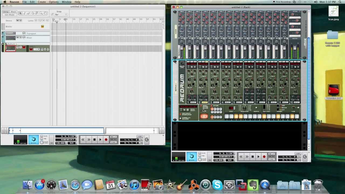Click the yellow icon on the Blocks track
This screenshot has width=345, height=194.
(42, 26)
